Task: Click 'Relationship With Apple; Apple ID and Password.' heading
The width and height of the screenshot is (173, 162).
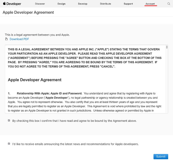Action: coord(50,94)
